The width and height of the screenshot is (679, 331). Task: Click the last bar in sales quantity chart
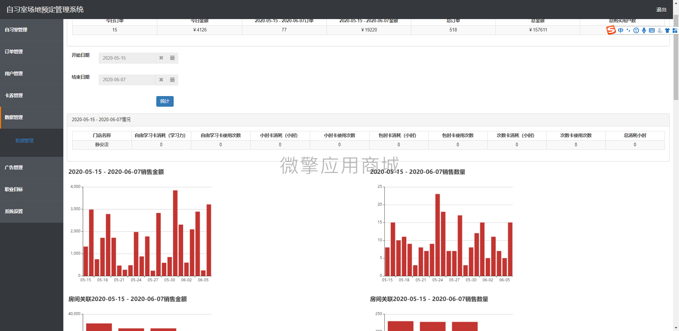510,249
